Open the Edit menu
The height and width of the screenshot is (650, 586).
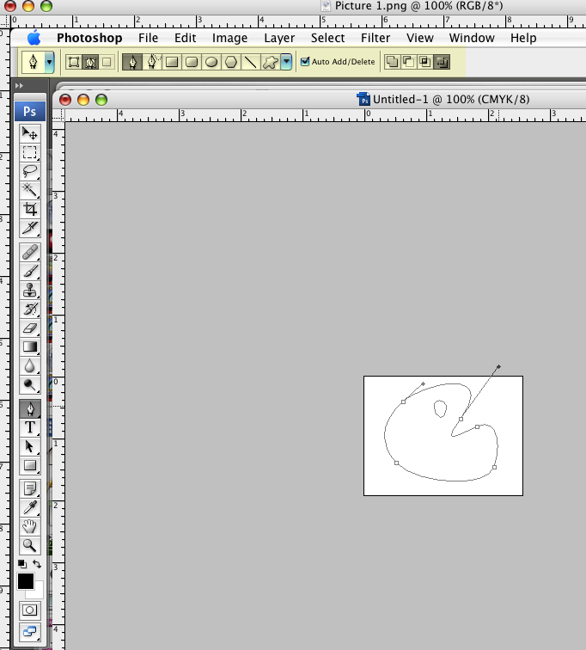click(x=185, y=38)
